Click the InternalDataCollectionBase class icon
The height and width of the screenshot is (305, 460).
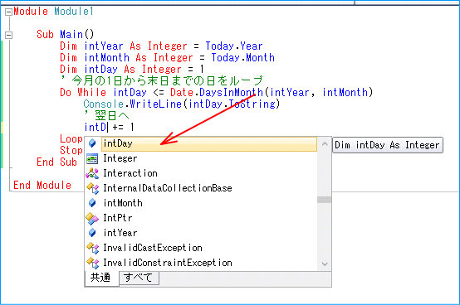(x=93, y=188)
